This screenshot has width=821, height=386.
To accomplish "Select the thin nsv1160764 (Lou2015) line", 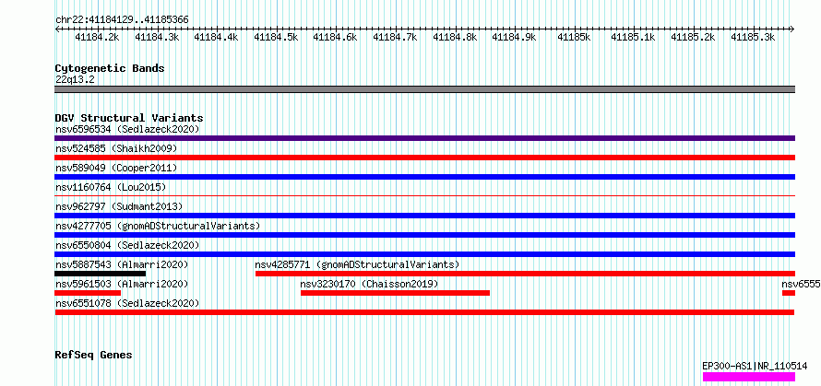I will tap(424, 196).
